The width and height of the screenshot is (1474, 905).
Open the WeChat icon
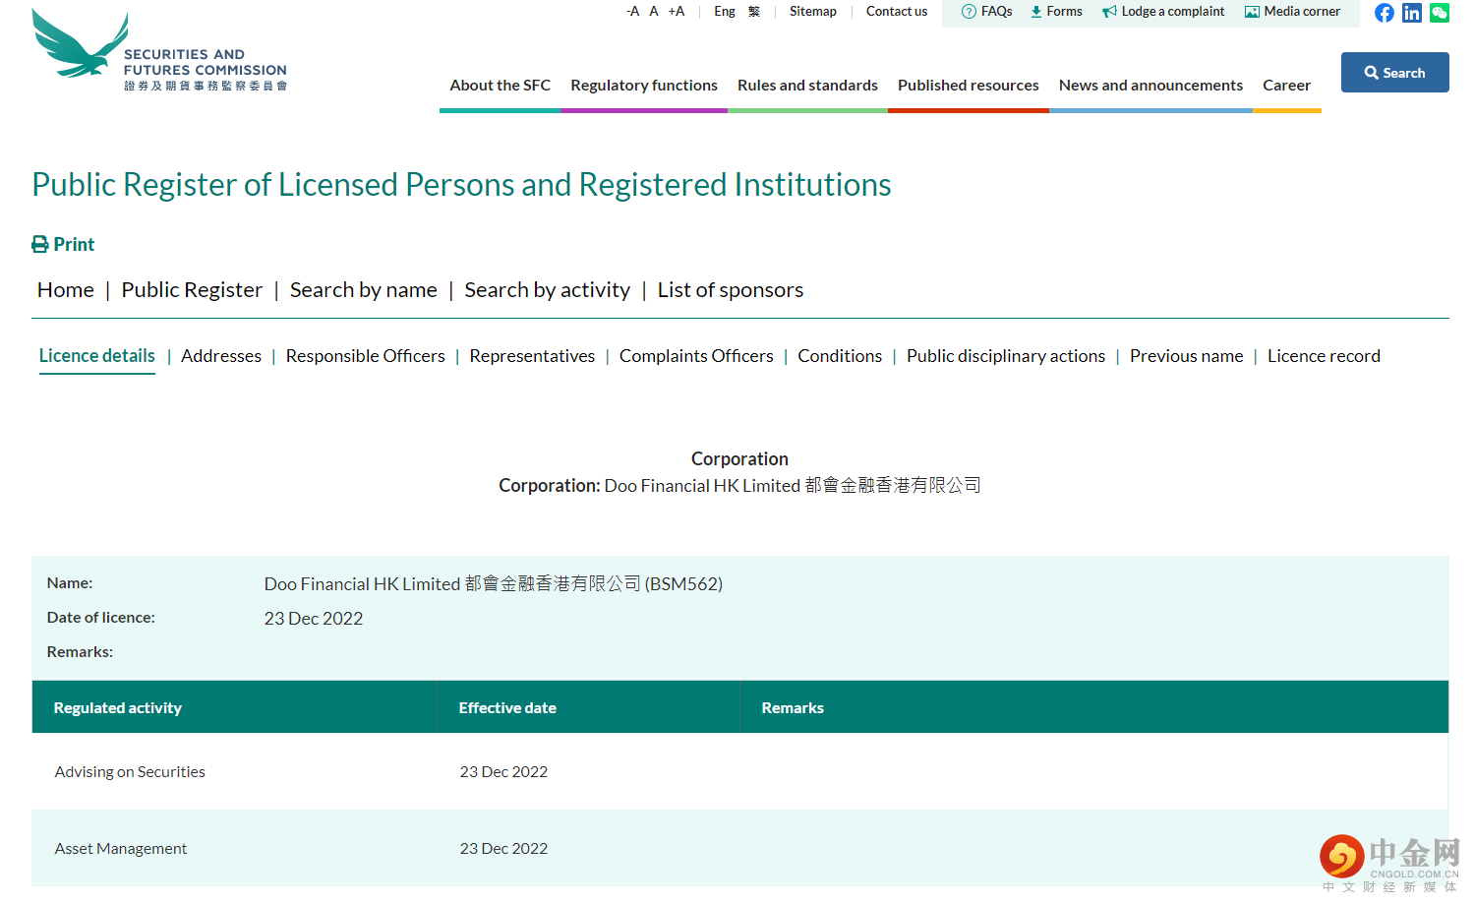(1439, 13)
